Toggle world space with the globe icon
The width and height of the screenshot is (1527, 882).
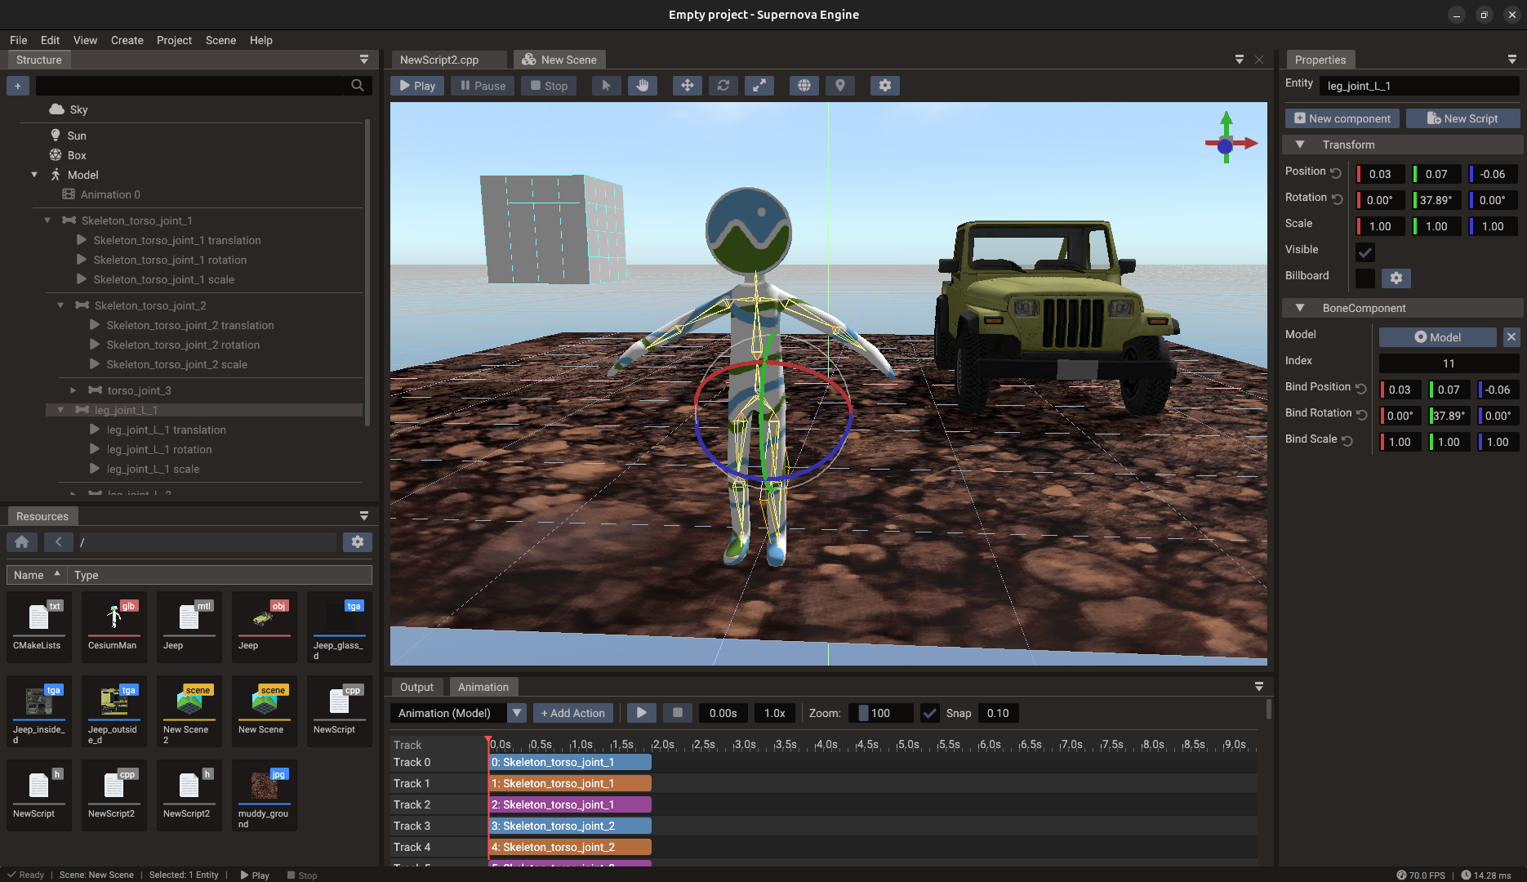pyautogui.click(x=803, y=85)
